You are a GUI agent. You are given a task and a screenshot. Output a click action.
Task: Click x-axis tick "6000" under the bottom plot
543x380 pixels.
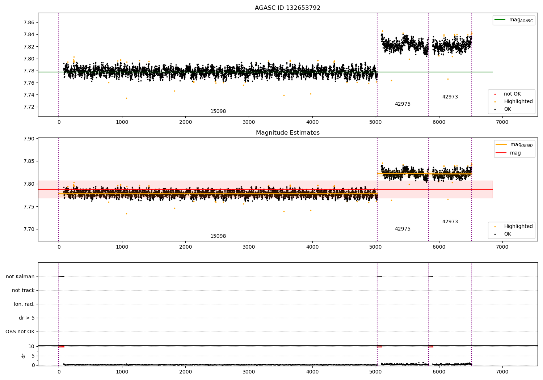[x=439, y=372]
